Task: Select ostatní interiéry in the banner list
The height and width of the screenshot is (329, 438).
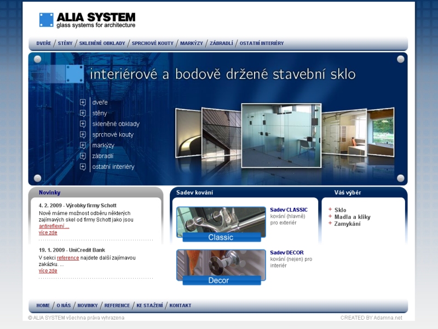Action: 113,167
